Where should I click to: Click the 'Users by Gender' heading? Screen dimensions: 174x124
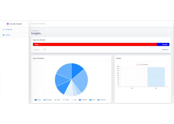point(39,40)
